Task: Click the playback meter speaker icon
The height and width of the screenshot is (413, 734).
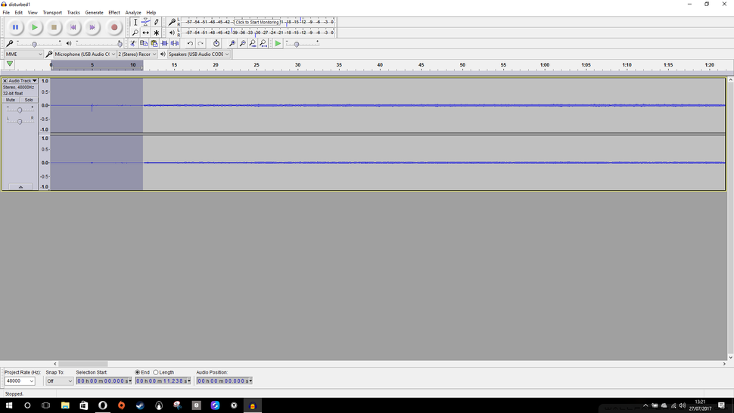Action: (x=172, y=33)
